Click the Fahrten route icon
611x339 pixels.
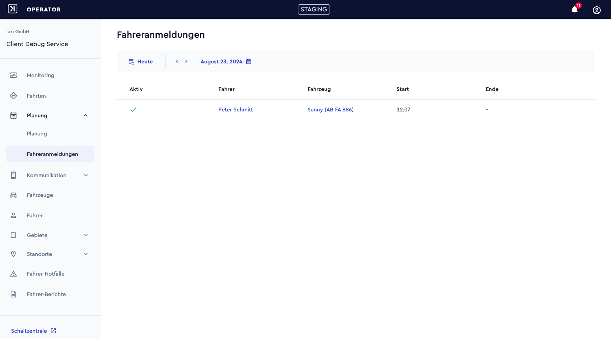[13, 96]
